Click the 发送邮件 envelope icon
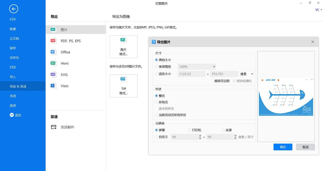Screen dimensions: 323x171 [x=54, y=127]
